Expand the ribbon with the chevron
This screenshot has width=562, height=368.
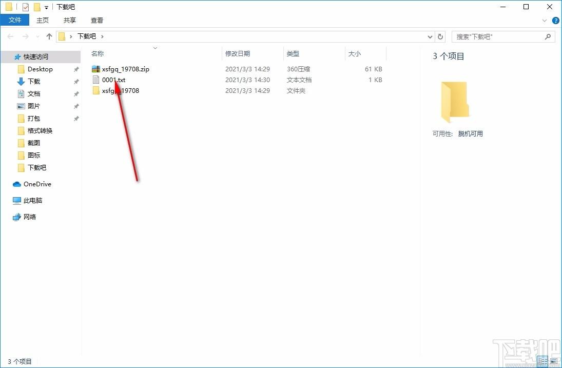click(x=545, y=21)
